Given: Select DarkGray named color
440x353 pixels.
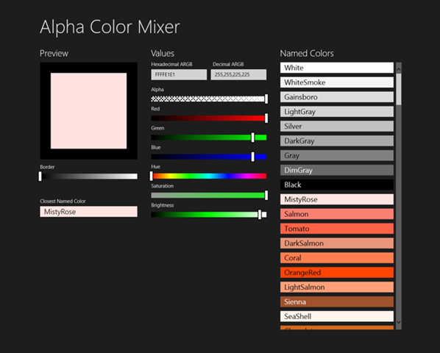Looking at the screenshot, I should click(x=337, y=140).
